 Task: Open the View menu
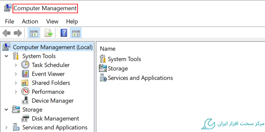52,21
